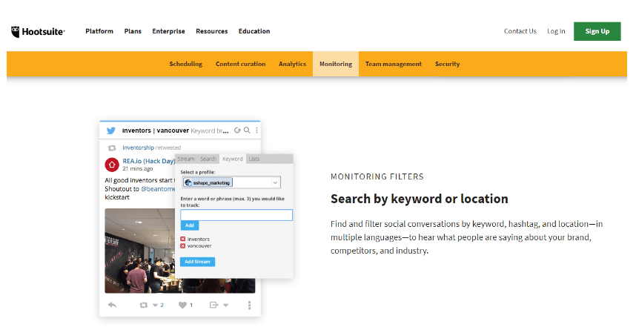Open the three-dot menu in stream header
The image size is (636, 330).
click(x=256, y=131)
